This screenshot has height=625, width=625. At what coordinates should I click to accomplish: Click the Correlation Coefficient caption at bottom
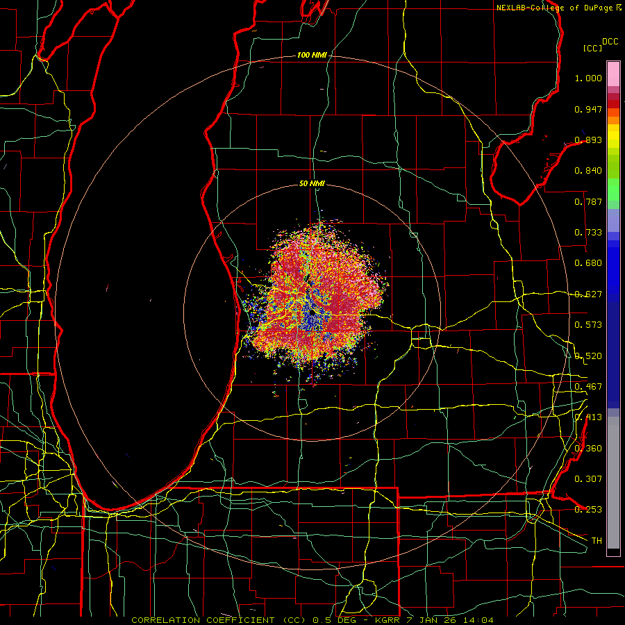(x=312, y=620)
